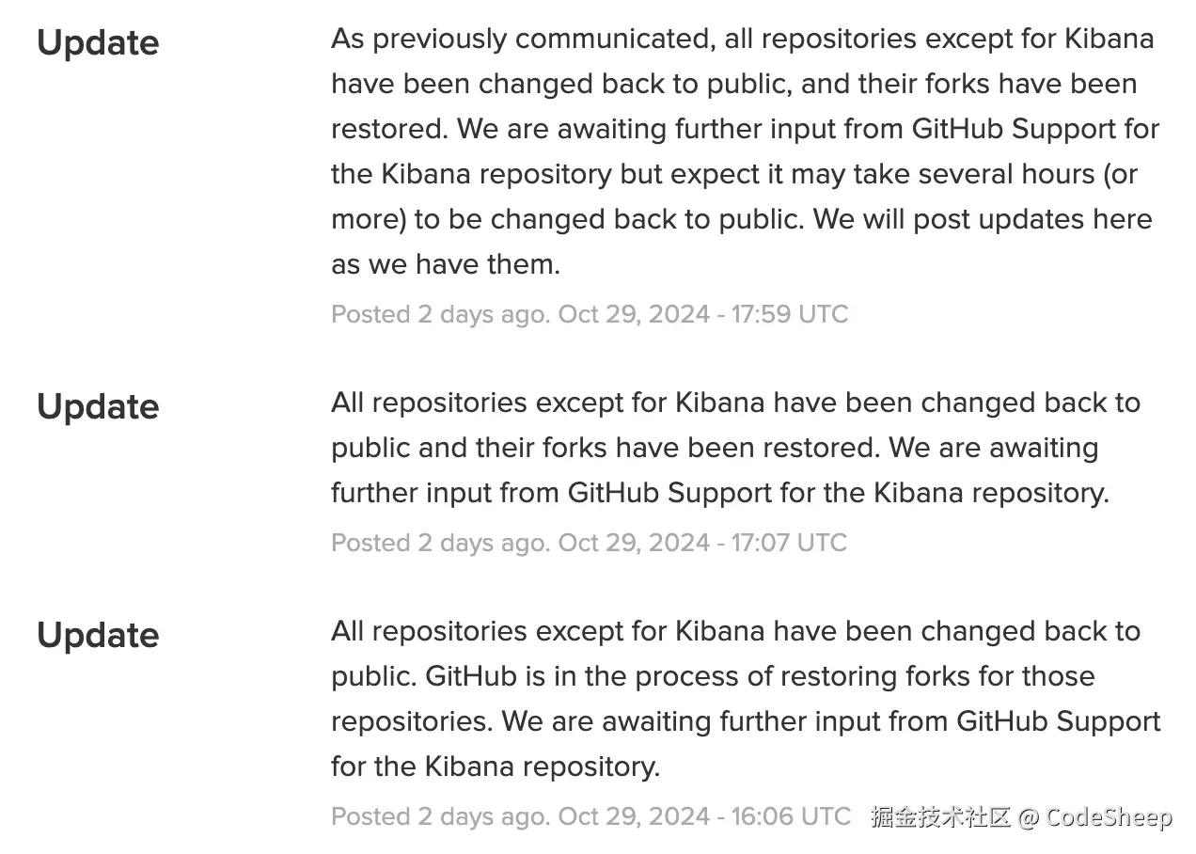
Task: Click the Update heading for the 16:06 post
Action: point(98,636)
